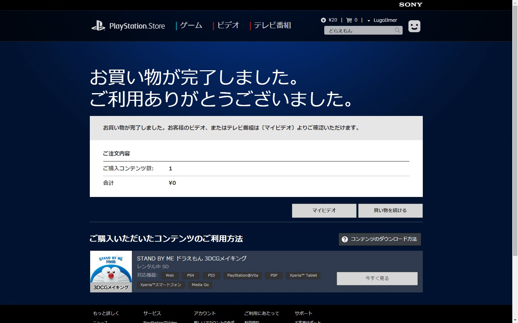Expand the LugoIlmer account dropdown
Image resolution: width=518 pixels, height=323 pixels.
click(382, 20)
